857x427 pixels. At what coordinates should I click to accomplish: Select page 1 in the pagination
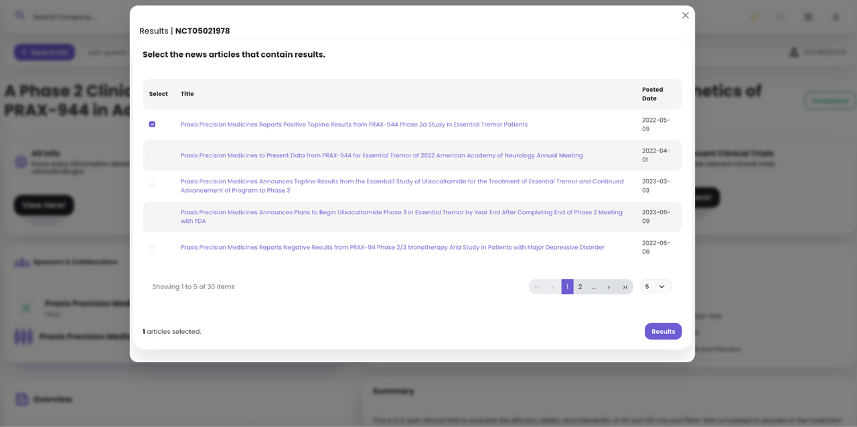click(567, 287)
